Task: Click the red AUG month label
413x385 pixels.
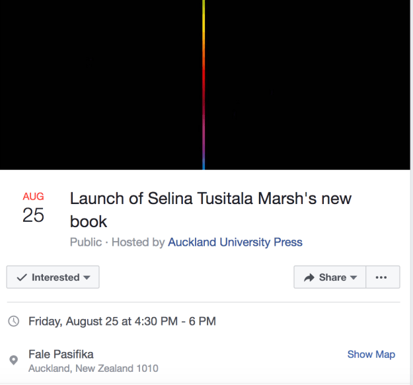Action: (x=33, y=196)
